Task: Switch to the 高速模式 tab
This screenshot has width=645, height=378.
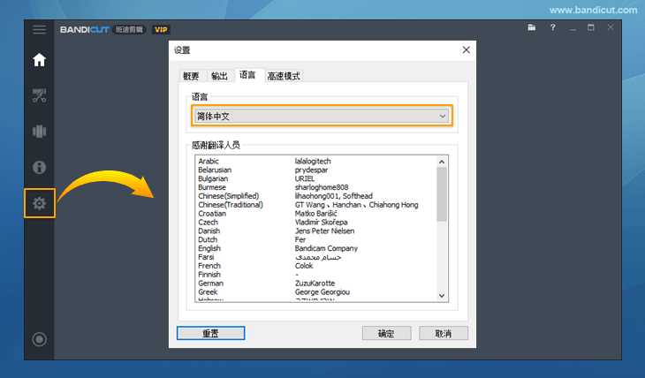Action: click(284, 76)
